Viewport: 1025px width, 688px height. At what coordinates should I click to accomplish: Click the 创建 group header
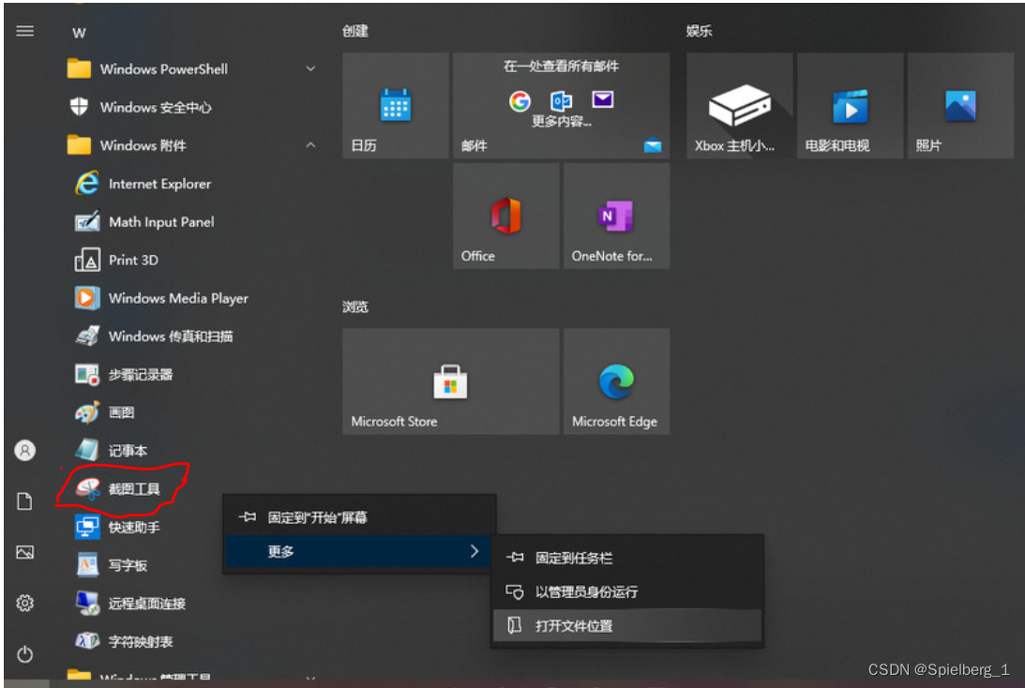[355, 31]
